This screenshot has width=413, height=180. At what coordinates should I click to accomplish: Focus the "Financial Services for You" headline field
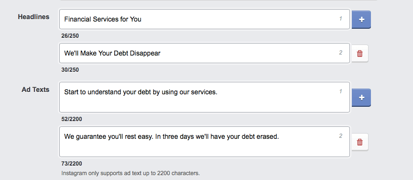(205, 19)
